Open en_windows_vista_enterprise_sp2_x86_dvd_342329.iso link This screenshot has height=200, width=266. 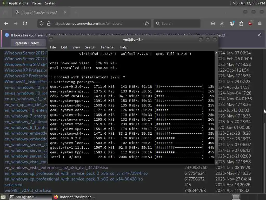[56, 168]
